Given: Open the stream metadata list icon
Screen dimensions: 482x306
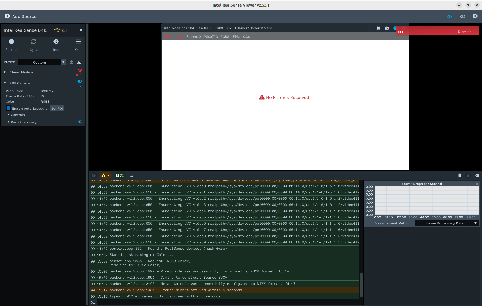Looking at the screenshot, I should pyautogui.click(x=370, y=28).
